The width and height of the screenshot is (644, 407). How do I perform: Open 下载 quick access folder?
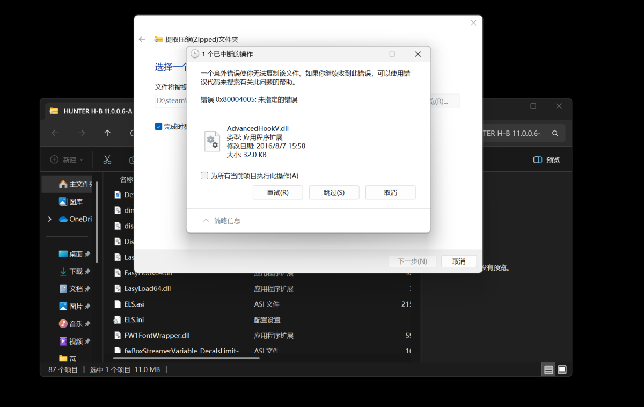pos(74,272)
